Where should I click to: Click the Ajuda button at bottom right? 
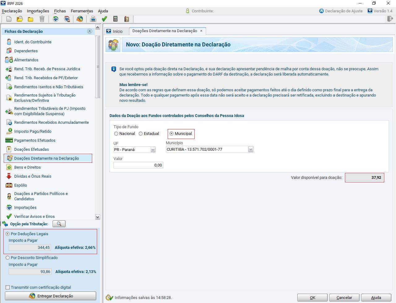click(x=376, y=298)
